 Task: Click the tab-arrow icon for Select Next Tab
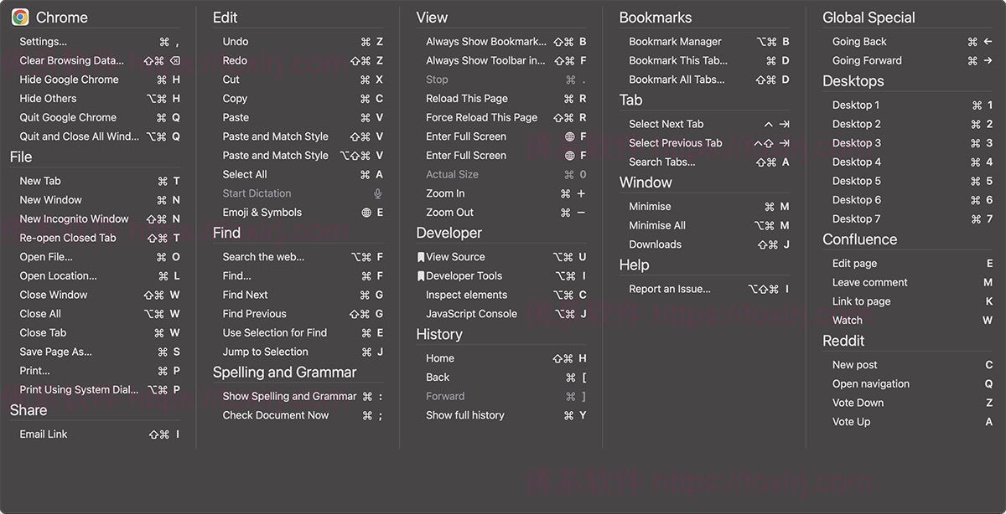click(x=785, y=124)
